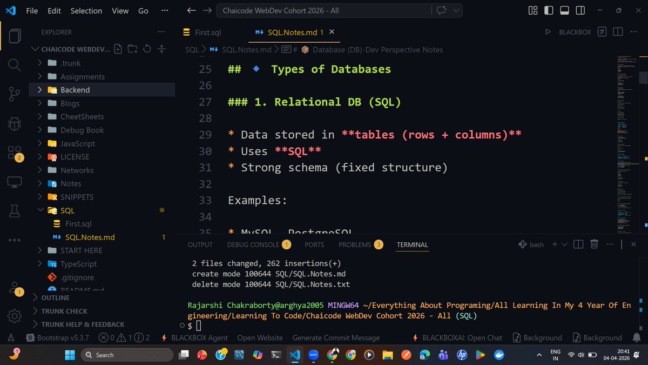
Task: Split the terminal pane
Action: click(x=578, y=244)
